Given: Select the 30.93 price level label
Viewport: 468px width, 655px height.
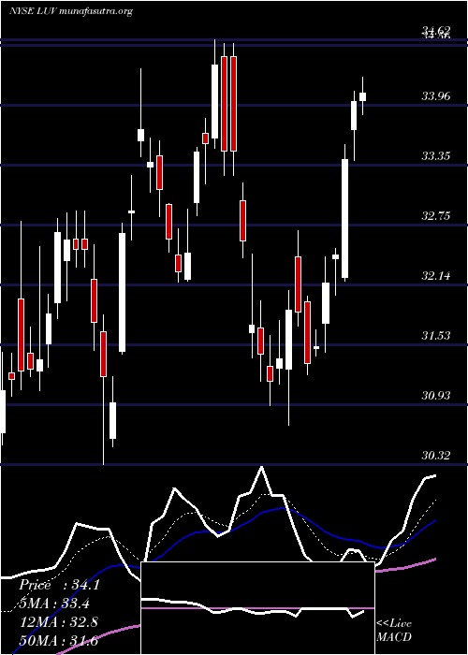Looking at the screenshot, I should point(436,395).
